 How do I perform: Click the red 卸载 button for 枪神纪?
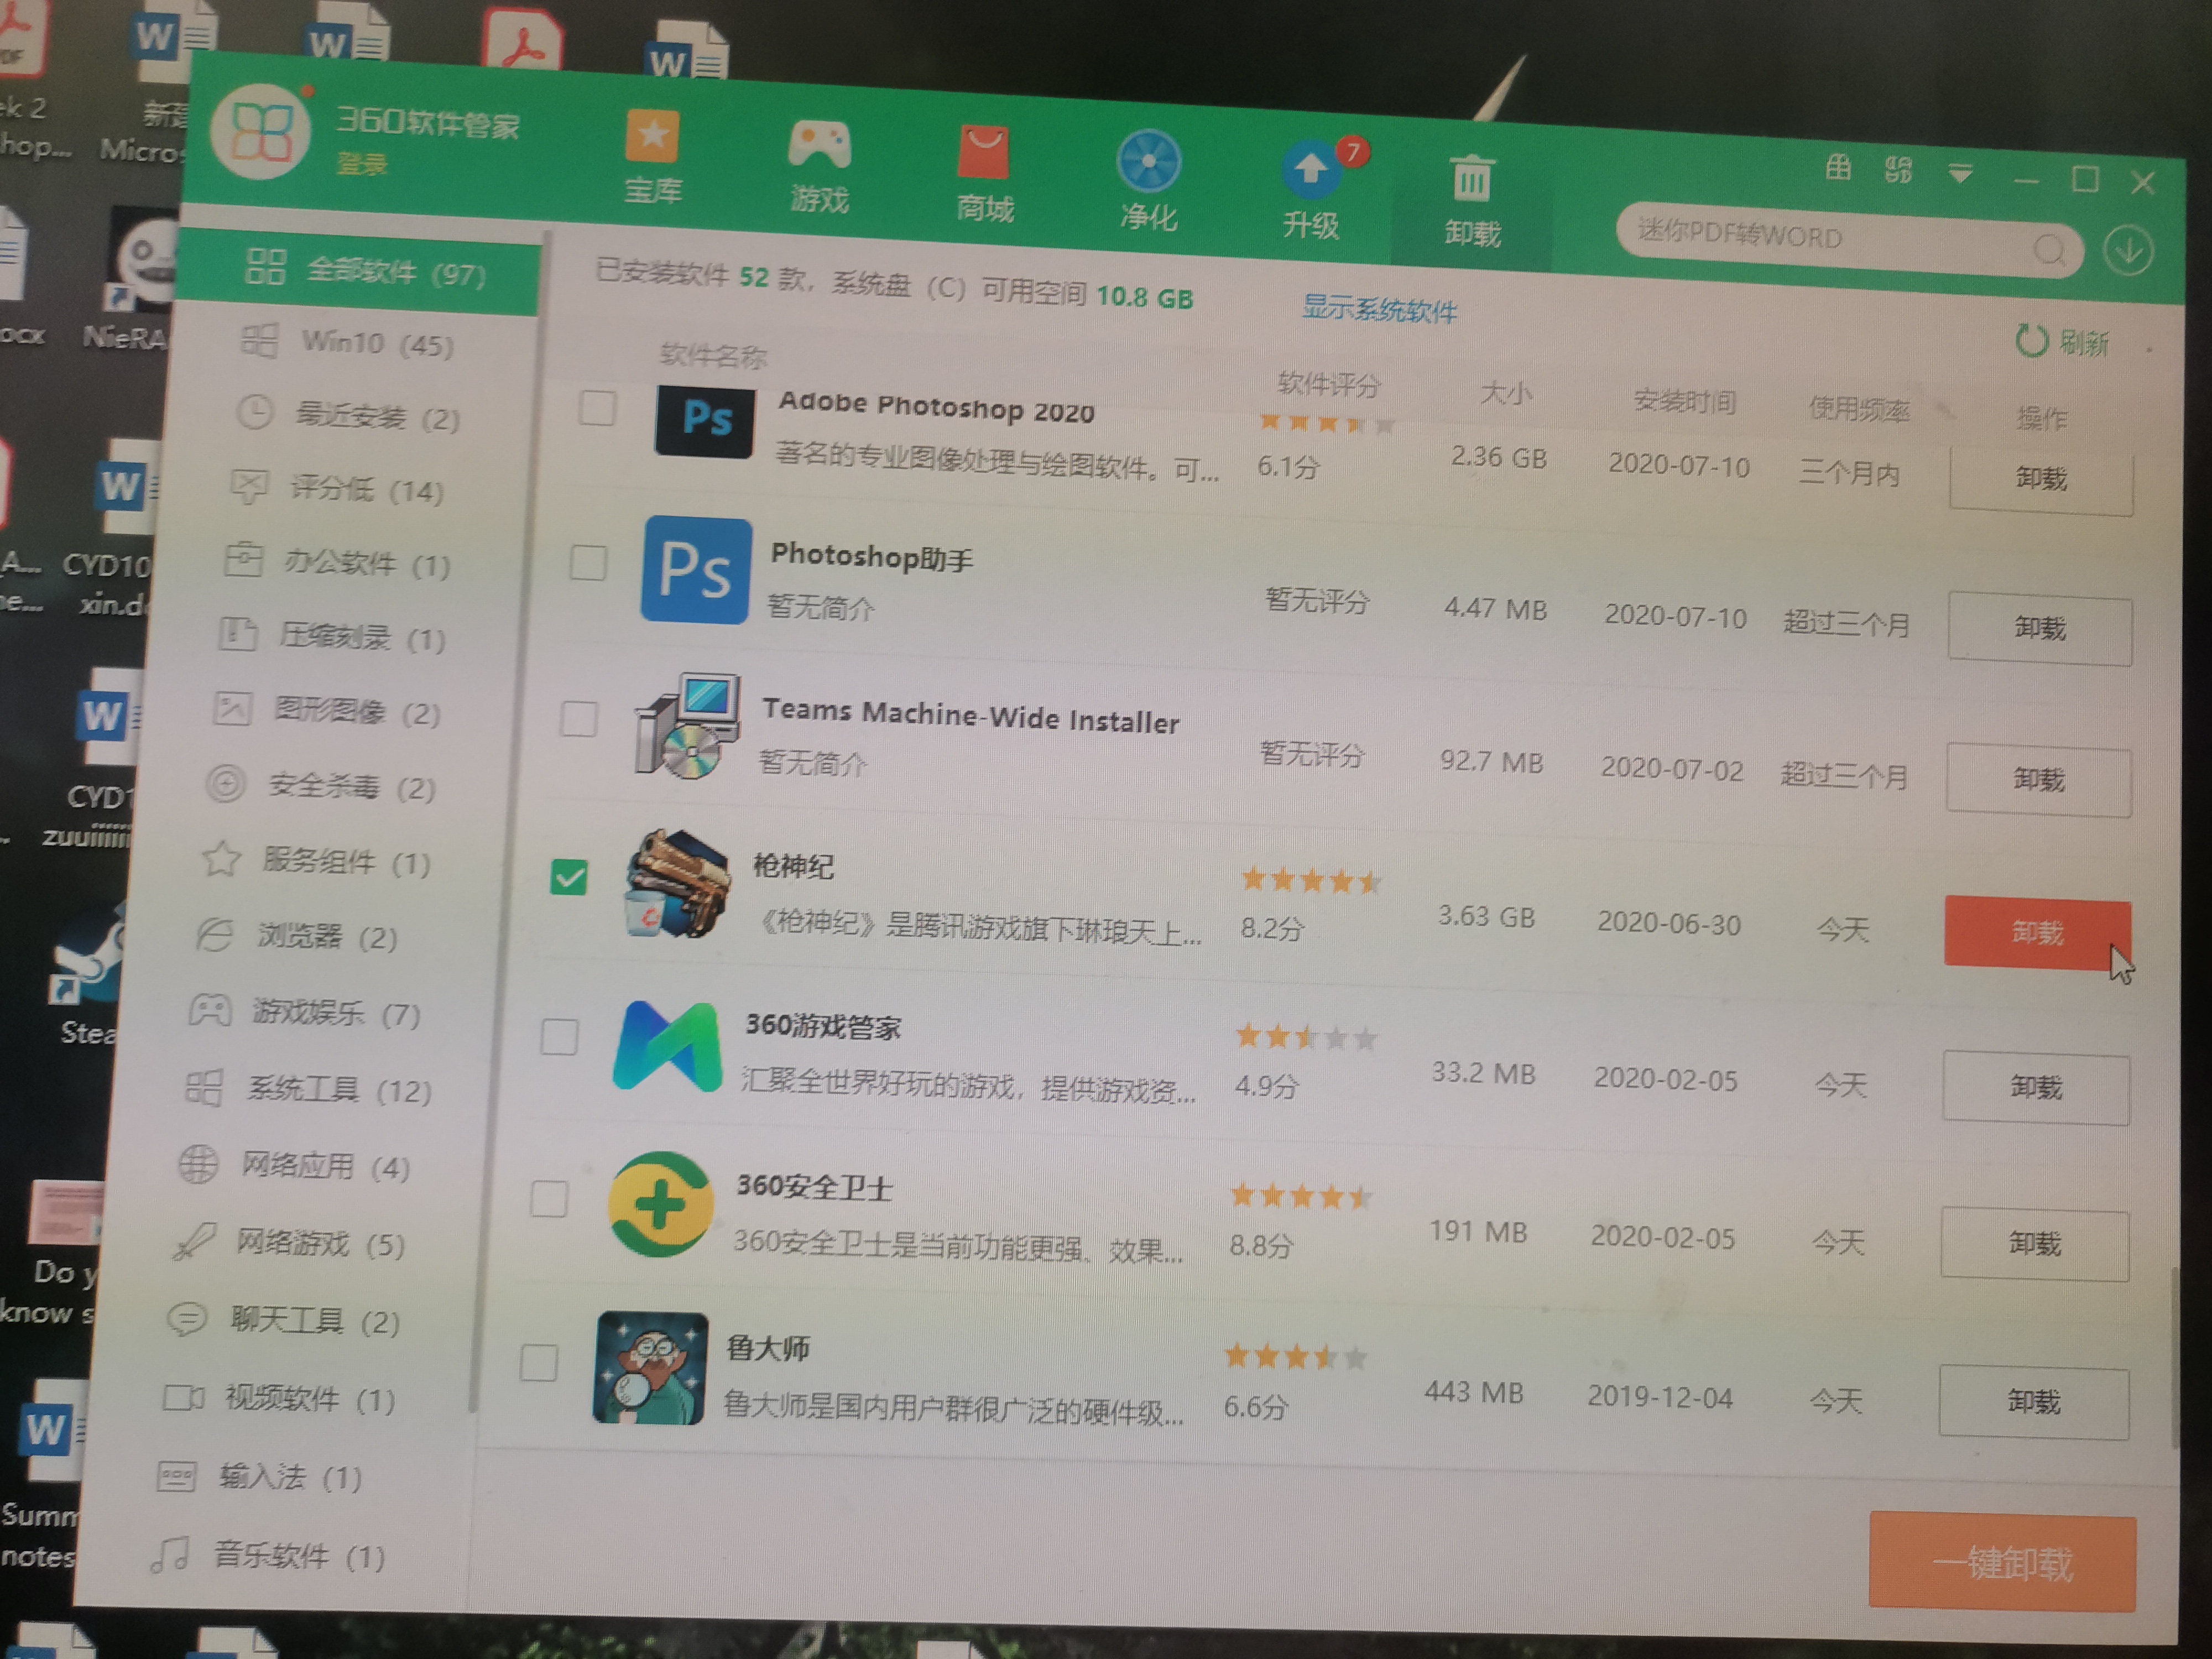coord(2038,933)
